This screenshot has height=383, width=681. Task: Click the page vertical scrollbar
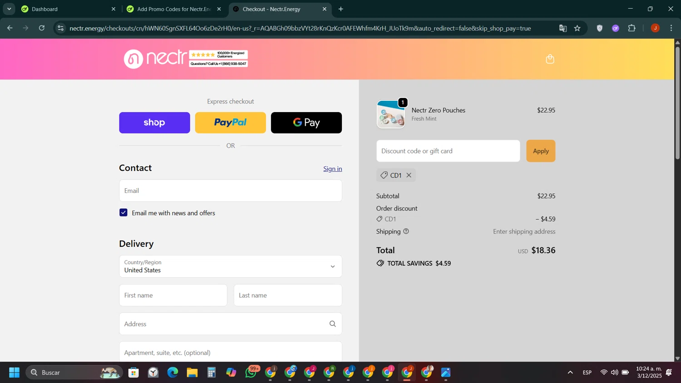(677, 102)
